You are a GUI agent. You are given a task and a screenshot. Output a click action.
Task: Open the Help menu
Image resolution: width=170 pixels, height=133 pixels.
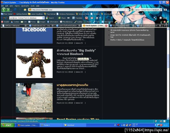[38, 6]
